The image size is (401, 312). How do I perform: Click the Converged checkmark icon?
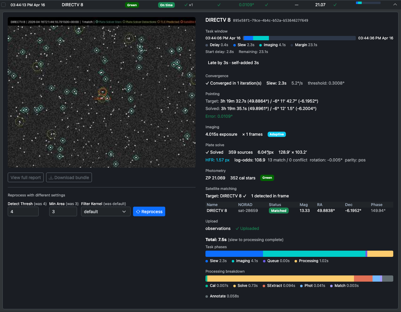click(x=207, y=83)
